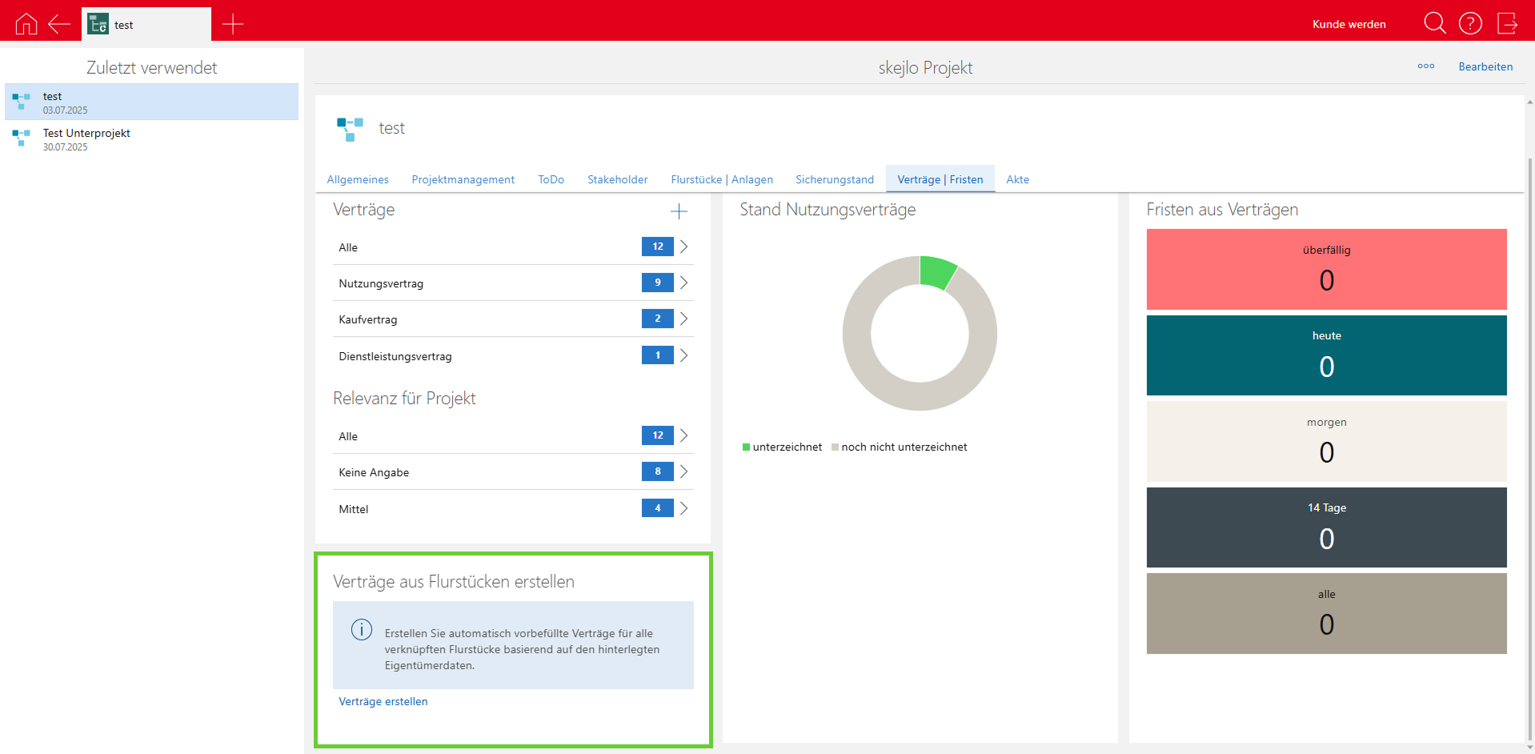Viewport: 1535px width, 754px height.
Task: Open a new tab with plus icon
Action: [233, 24]
